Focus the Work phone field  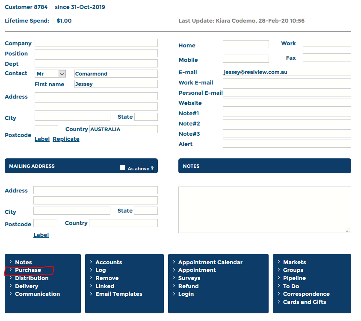327,43
